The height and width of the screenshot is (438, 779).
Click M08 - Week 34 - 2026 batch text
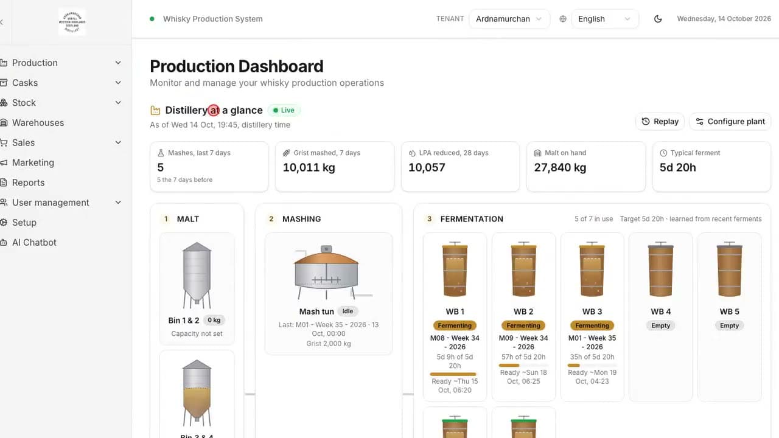coord(455,342)
